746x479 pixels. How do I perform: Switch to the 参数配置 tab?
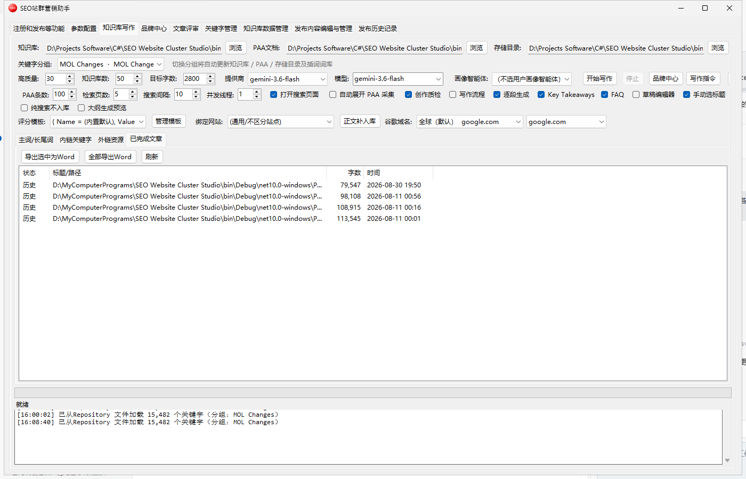coord(84,29)
